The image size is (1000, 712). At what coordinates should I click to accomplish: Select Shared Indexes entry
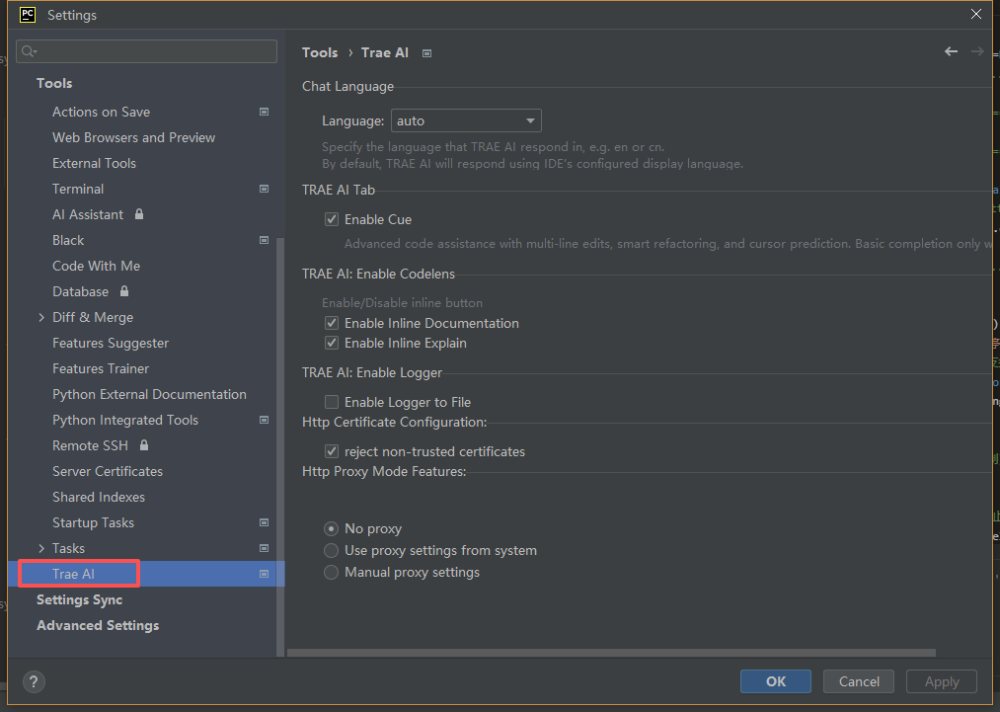click(x=98, y=497)
